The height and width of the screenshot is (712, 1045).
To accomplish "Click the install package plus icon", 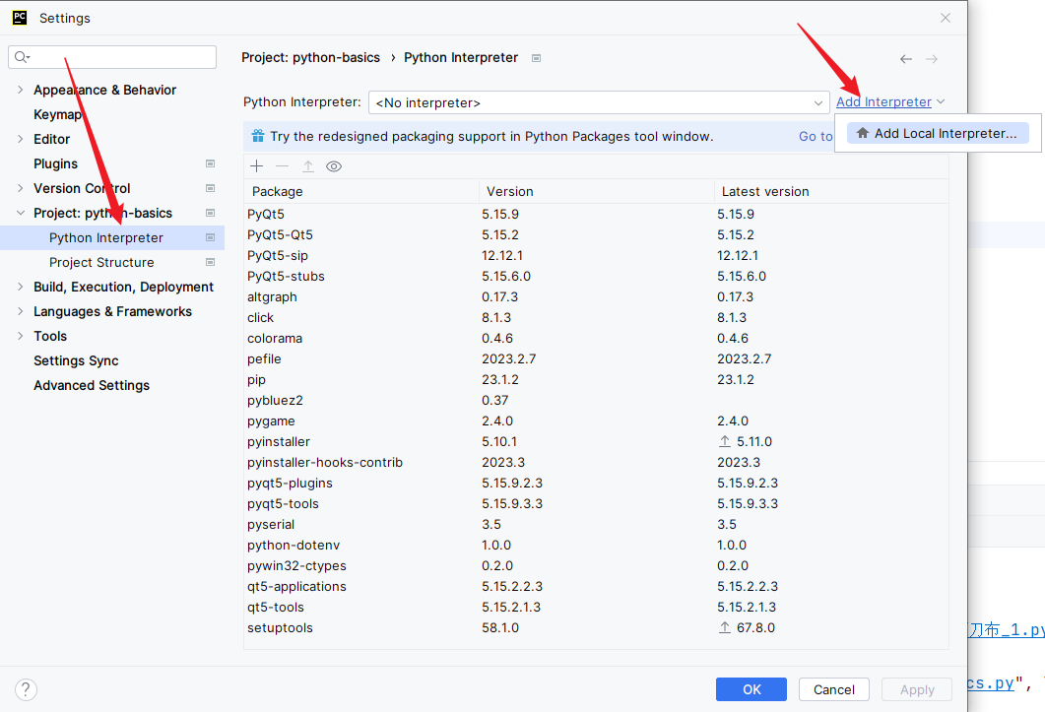I will (257, 166).
